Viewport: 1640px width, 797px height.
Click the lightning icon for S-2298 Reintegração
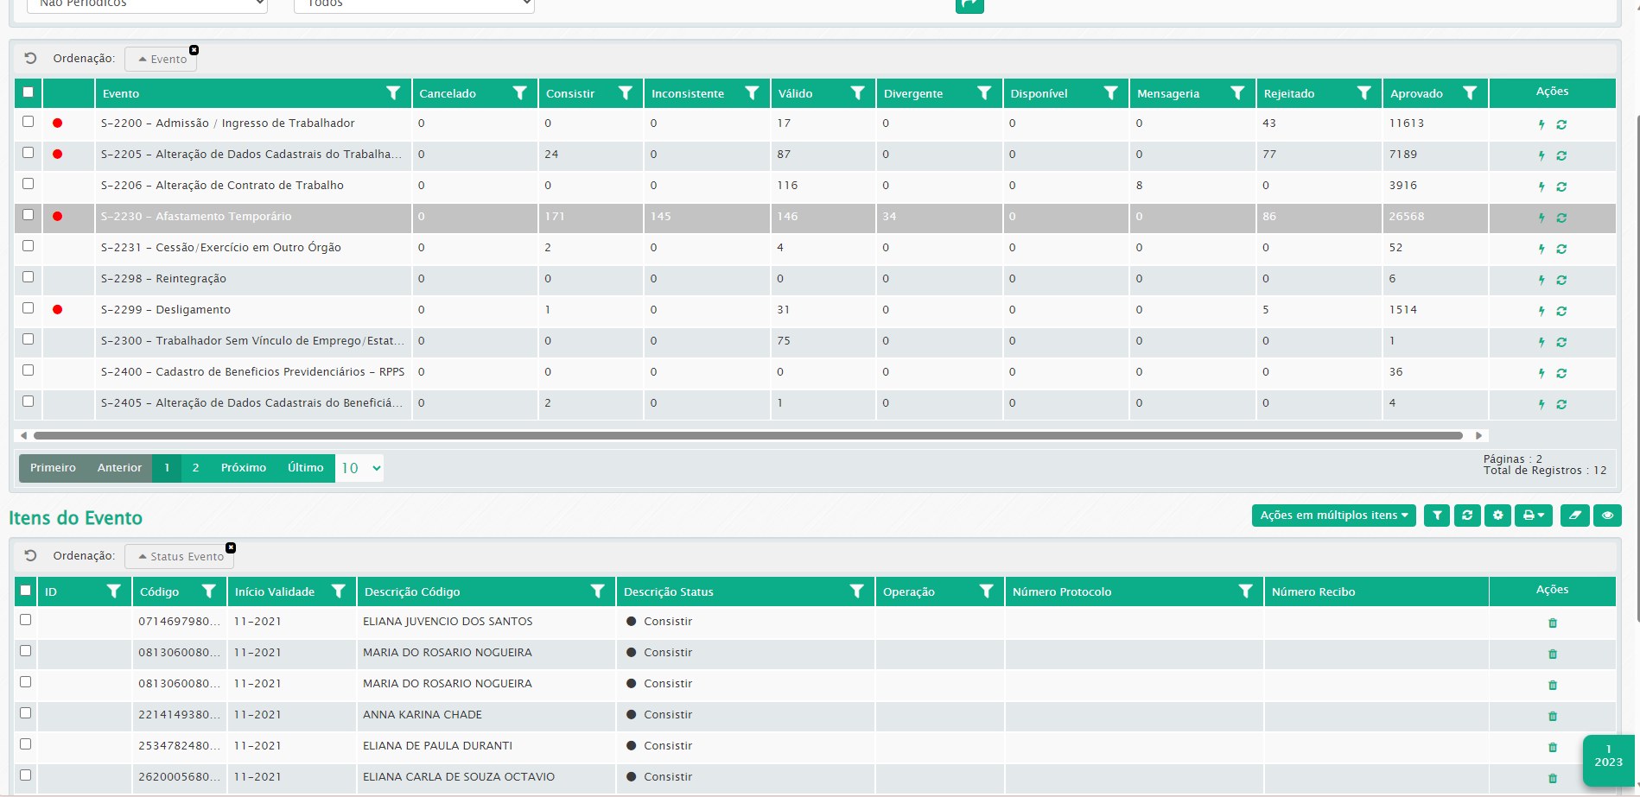[x=1541, y=280]
